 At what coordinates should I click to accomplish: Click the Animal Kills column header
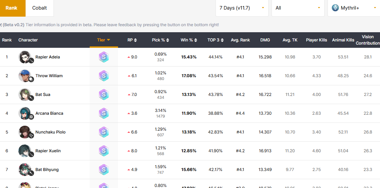pyautogui.click(x=343, y=40)
